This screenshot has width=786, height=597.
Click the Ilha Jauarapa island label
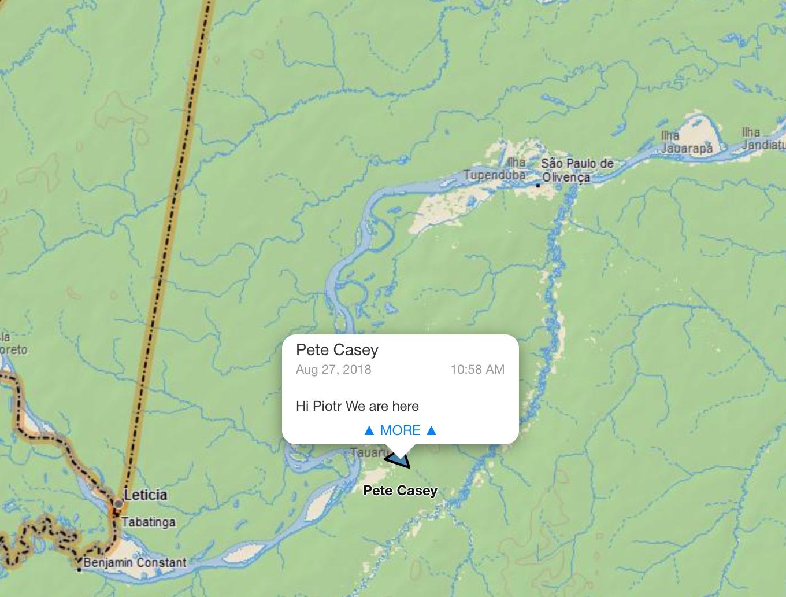pyautogui.click(x=687, y=142)
